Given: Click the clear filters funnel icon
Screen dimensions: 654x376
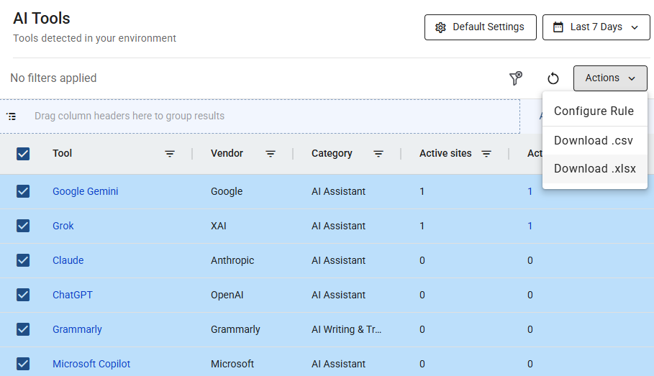Looking at the screenshot, I should coord(516,78).
